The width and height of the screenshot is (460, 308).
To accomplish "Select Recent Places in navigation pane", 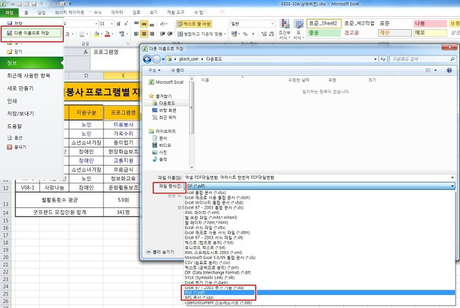I will [x=164, y=118].
